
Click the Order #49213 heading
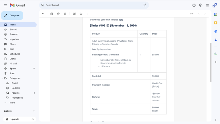[113, 26]
